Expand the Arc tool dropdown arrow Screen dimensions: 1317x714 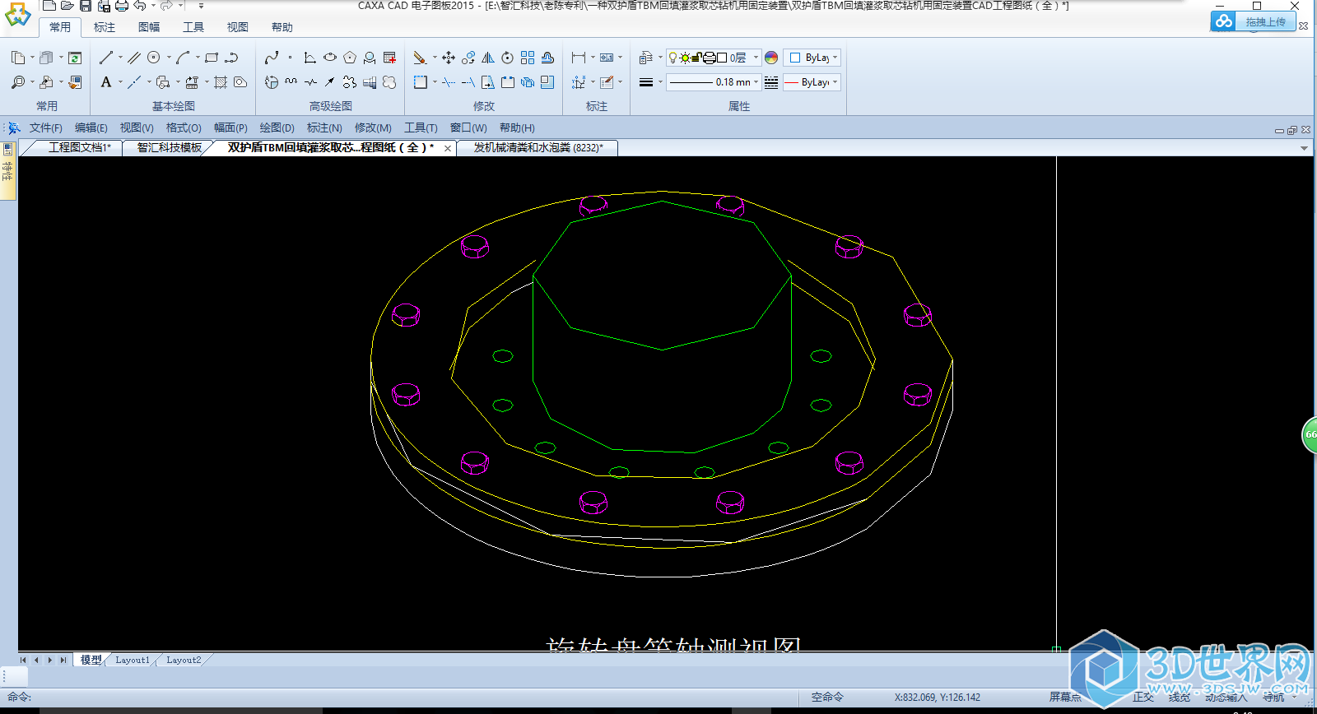tap(198, 58)
